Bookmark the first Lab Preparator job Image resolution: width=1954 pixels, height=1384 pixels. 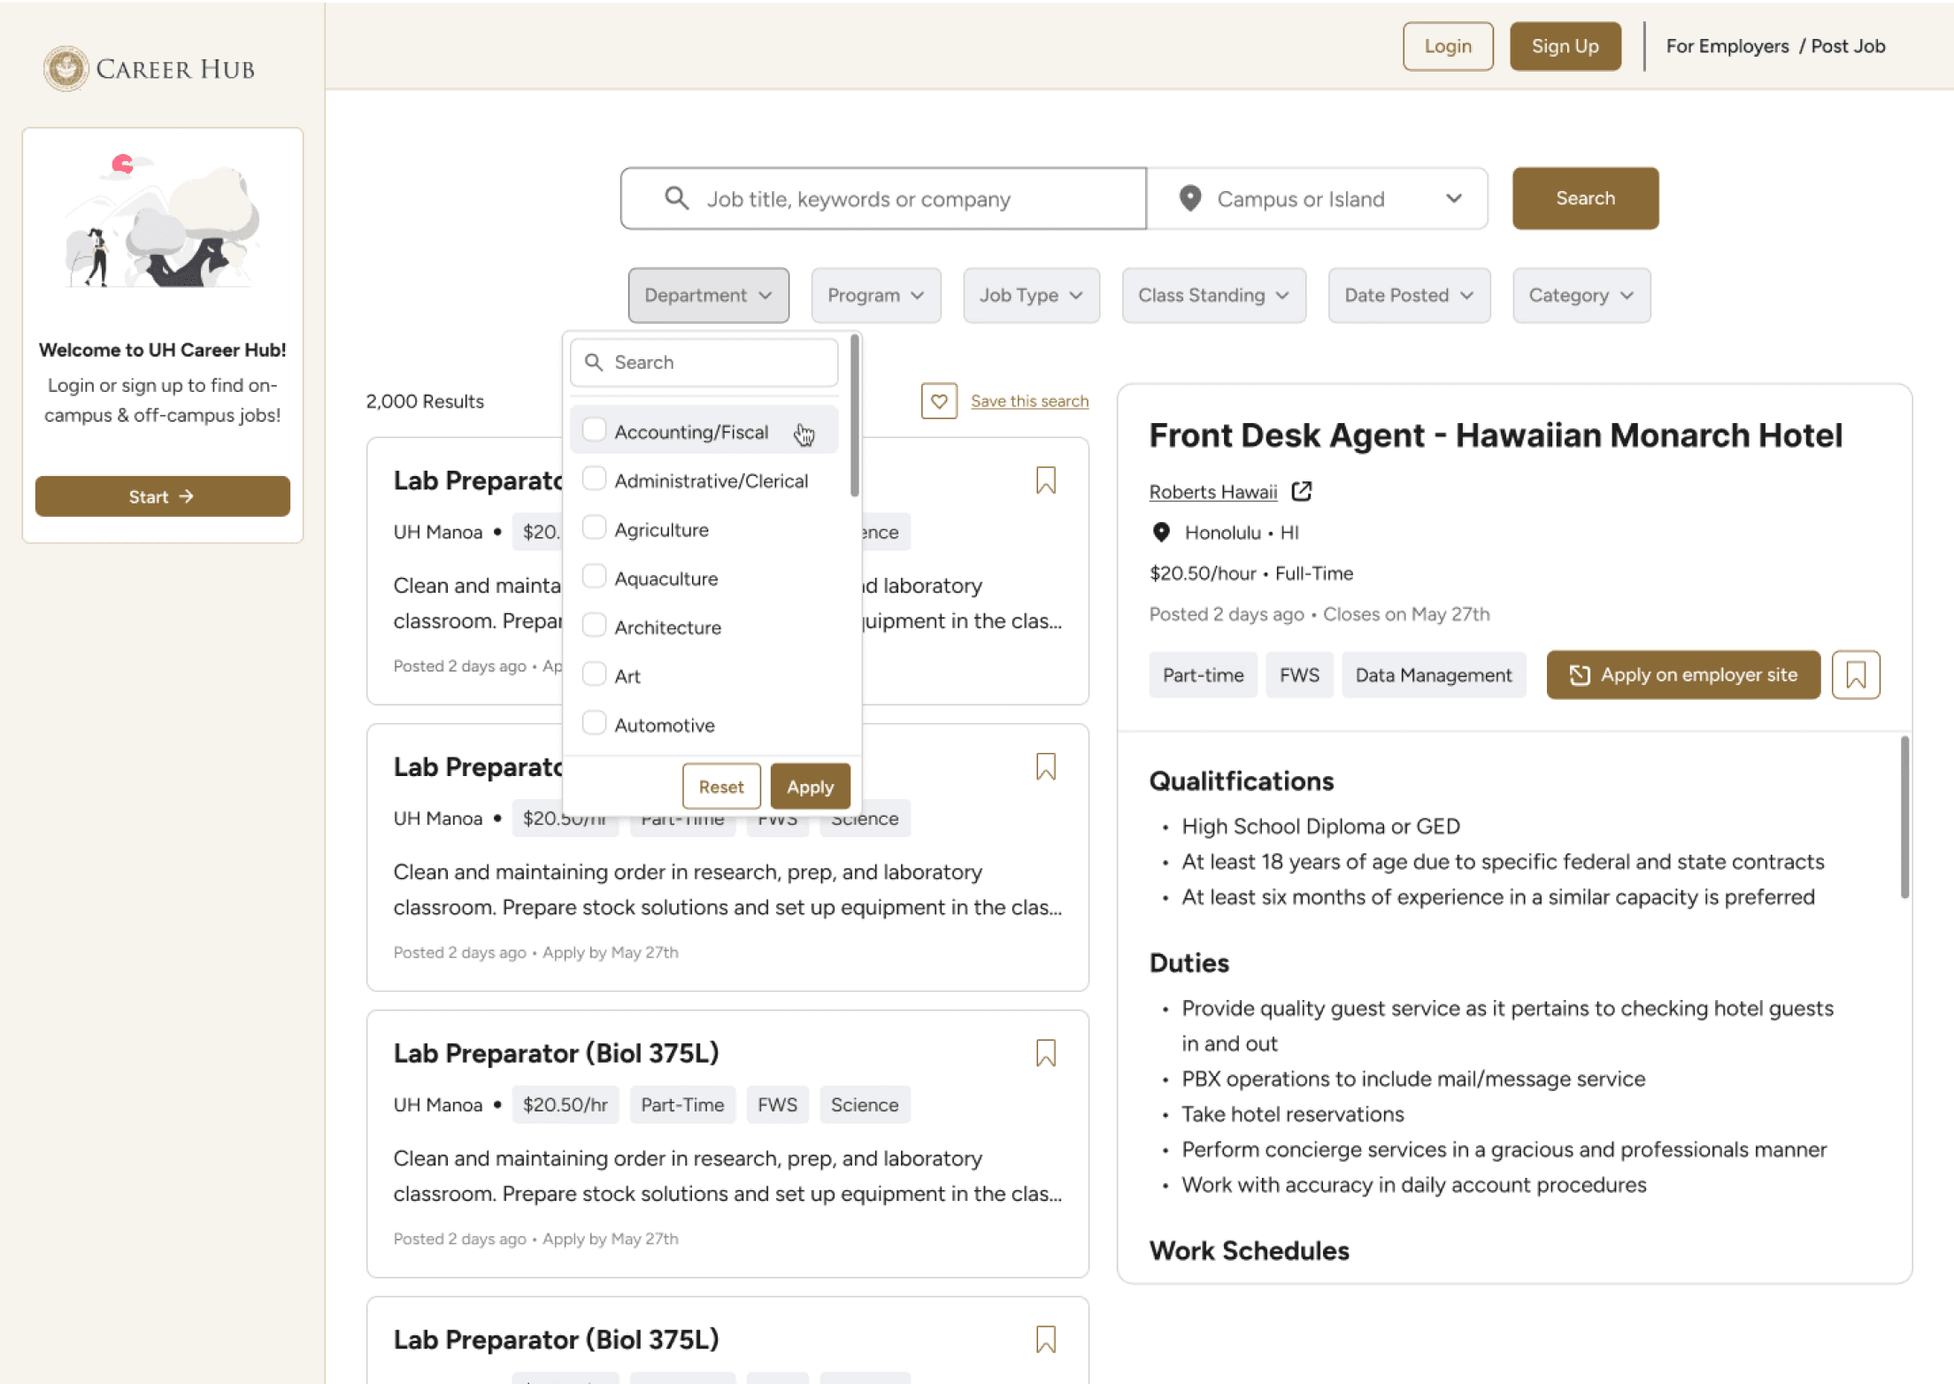[x=1045, y=481]
